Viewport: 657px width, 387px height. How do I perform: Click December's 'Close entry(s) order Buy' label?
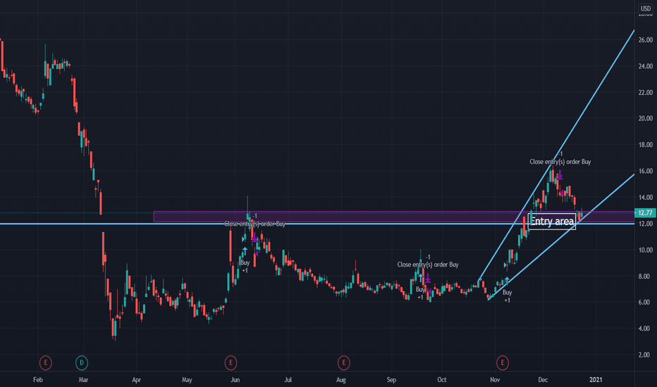coord(560,162)
